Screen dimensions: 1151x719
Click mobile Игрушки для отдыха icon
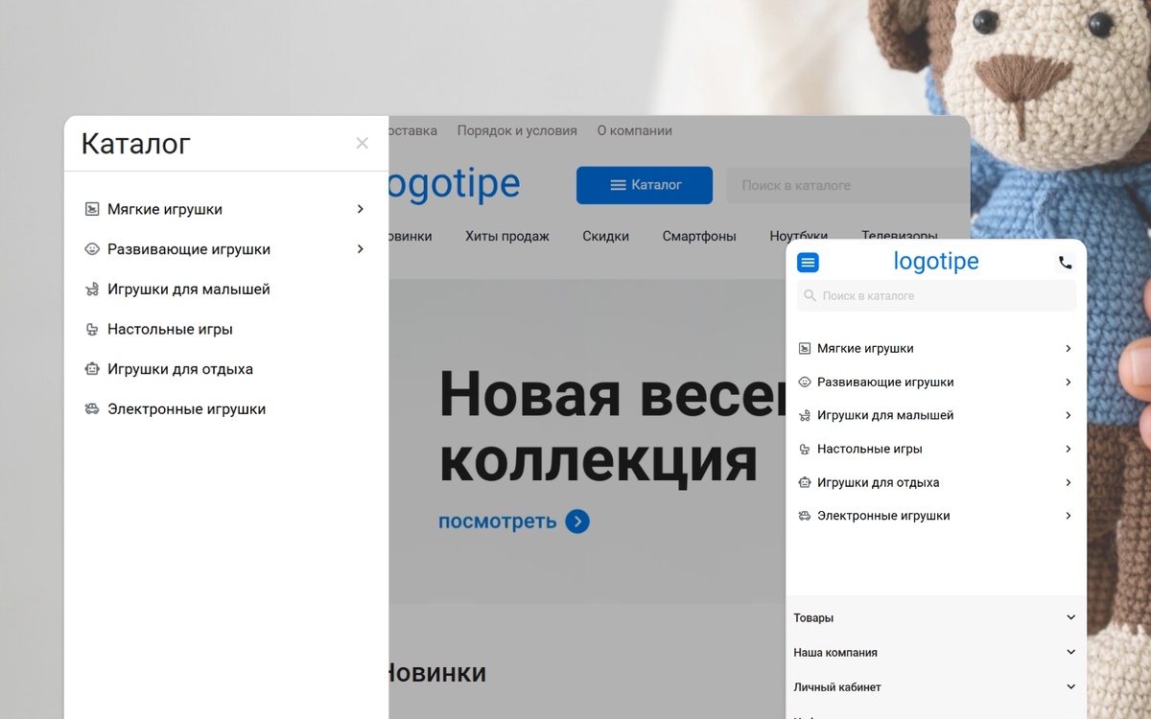pyautogui.click(x=805, y=482)
